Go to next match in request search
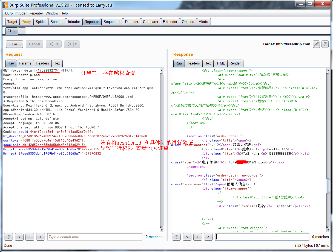Image resolution: width=333 pixels, height=252 pixels. [41, 237]
